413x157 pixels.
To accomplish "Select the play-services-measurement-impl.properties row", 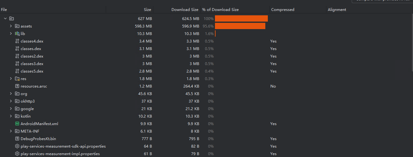I will (x=60, y=154).
